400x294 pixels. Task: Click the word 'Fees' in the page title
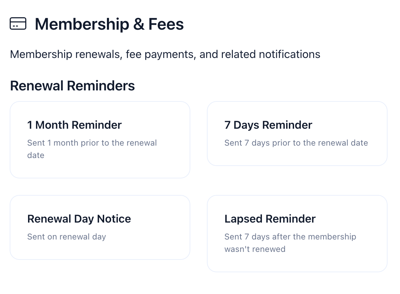(x=166, y=24)
